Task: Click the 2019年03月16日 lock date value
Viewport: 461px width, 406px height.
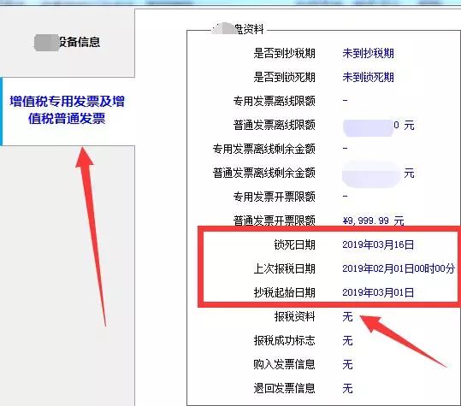Action: tap(378, 244)
